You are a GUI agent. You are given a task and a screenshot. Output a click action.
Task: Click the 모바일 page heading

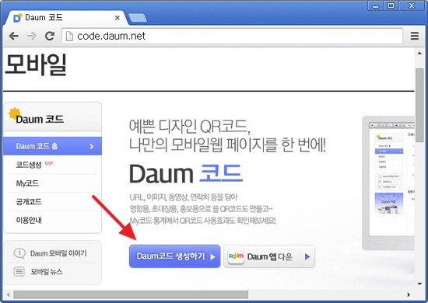point(36,64)
